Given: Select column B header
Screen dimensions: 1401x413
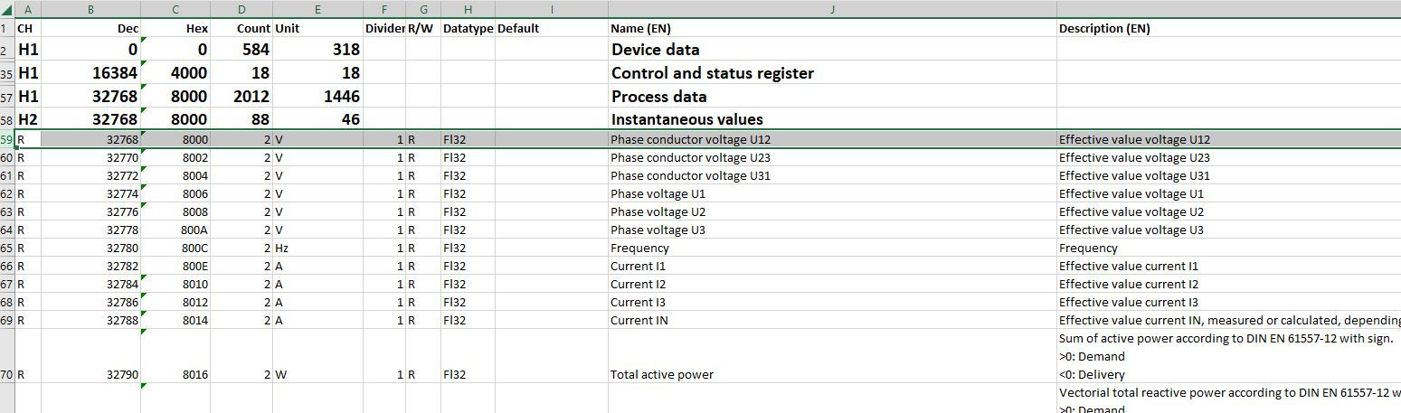Looking at the screenshot, I should [x=90, y=9].
